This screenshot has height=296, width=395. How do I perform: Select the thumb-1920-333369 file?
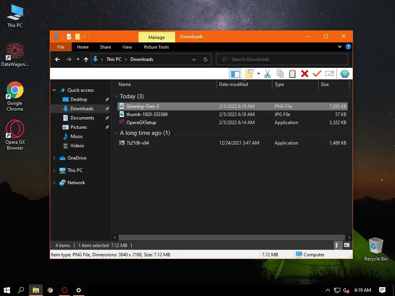pos(233,114)
